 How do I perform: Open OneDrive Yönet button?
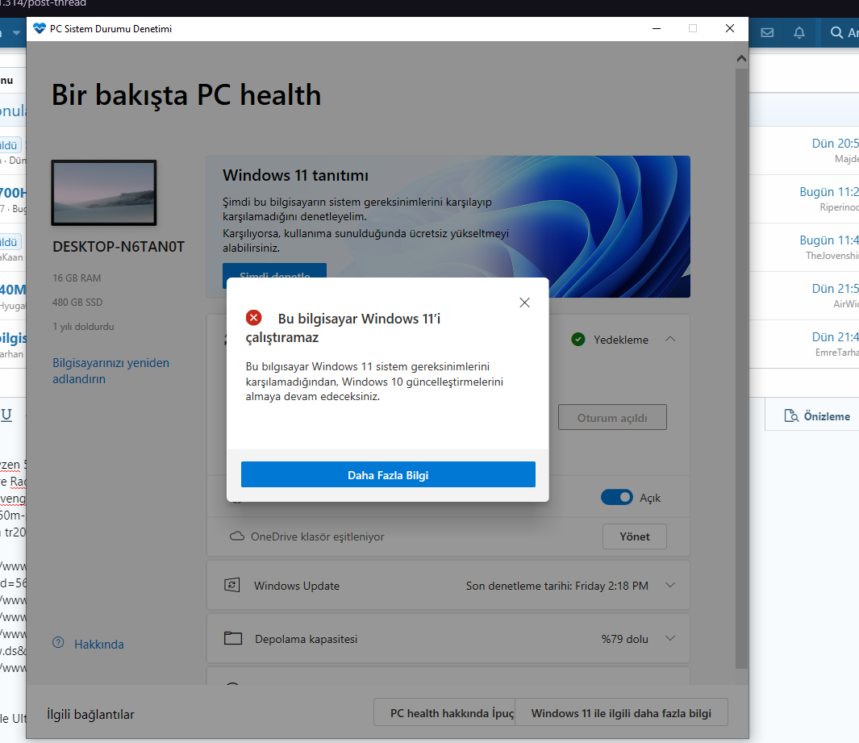tap(635, 536)
